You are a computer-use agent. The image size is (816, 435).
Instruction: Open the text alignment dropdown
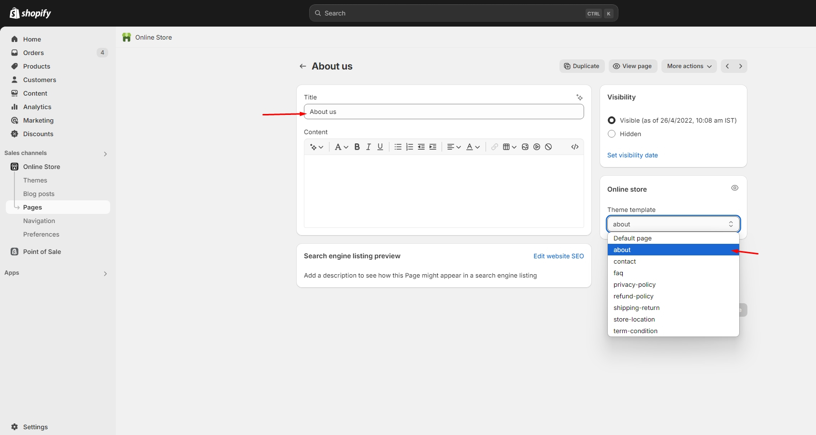pyautogui.click(x=454, y=147)
